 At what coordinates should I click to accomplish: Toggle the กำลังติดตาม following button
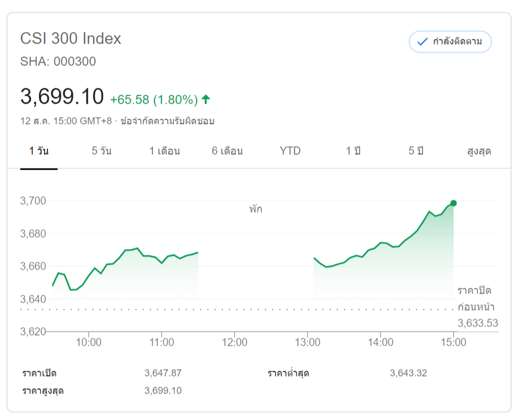pyautogui.click(x=450, y=42)
